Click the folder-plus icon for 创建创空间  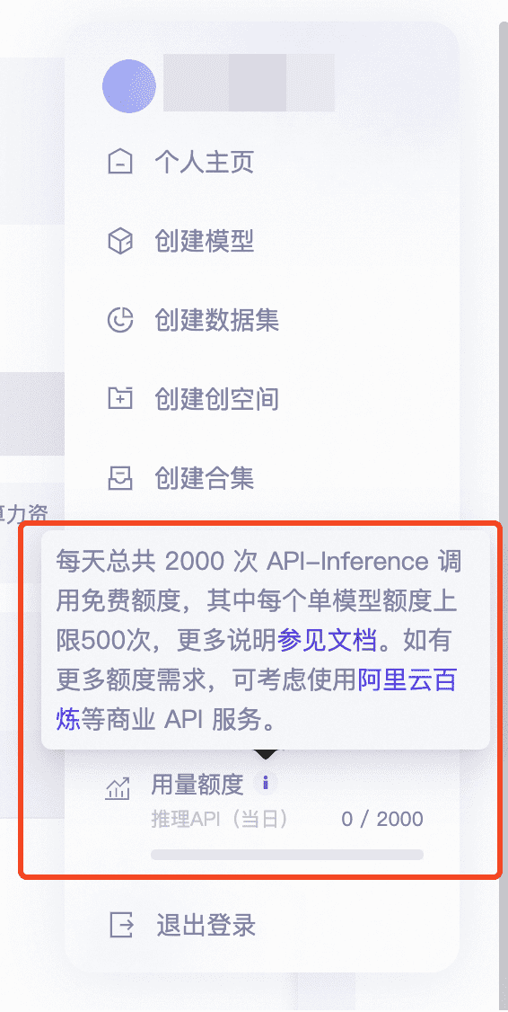click(120, 399)
